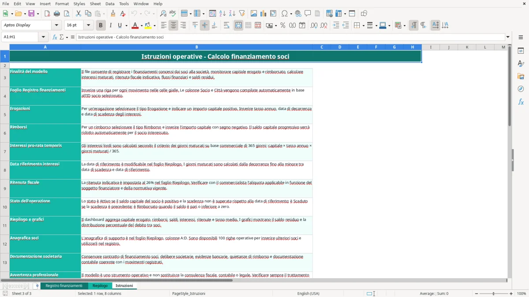Select column B header
The width and height of the screenshot is (529, 297).
click(197, 47)
